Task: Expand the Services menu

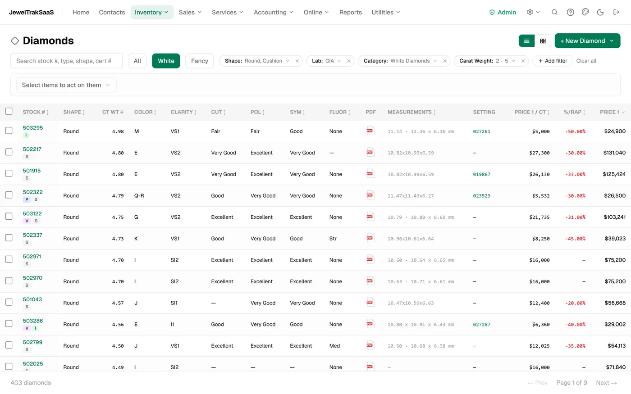Action: coord(228,12)
